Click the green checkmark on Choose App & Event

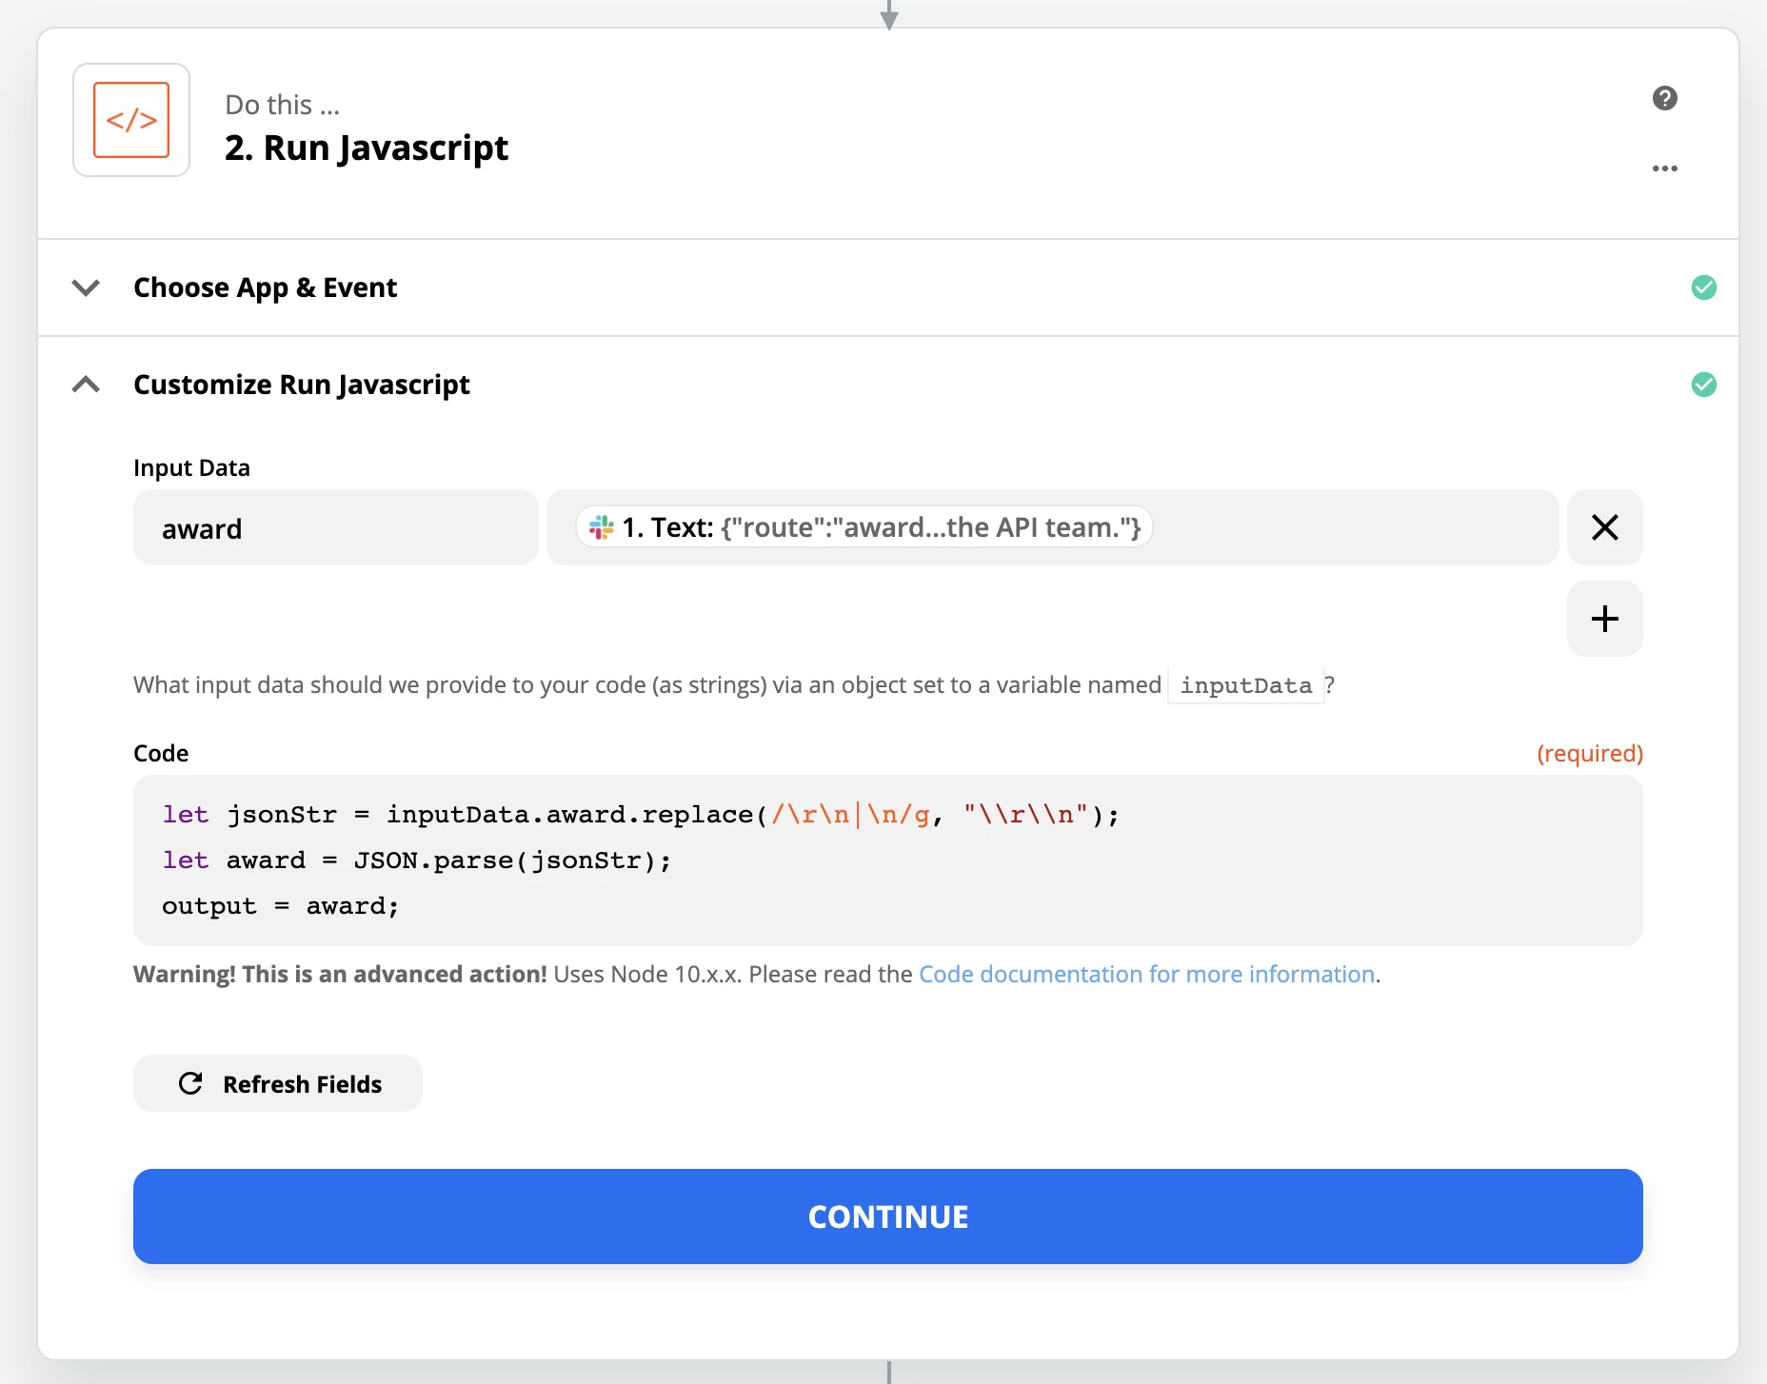coord(1704,287)
